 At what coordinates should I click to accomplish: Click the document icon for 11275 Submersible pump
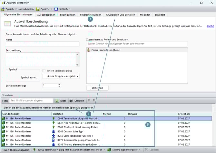[x=54, y=140]
